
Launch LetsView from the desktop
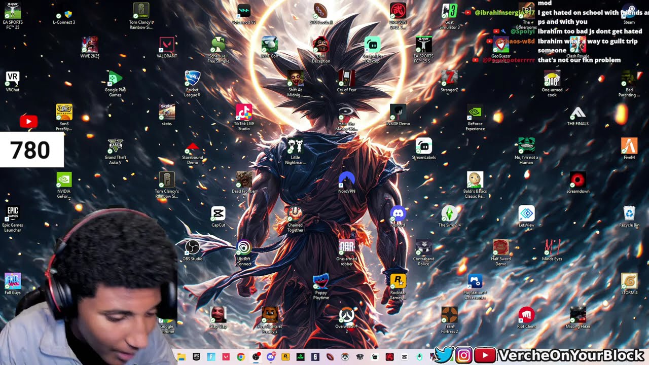click(x=527, y=217)
